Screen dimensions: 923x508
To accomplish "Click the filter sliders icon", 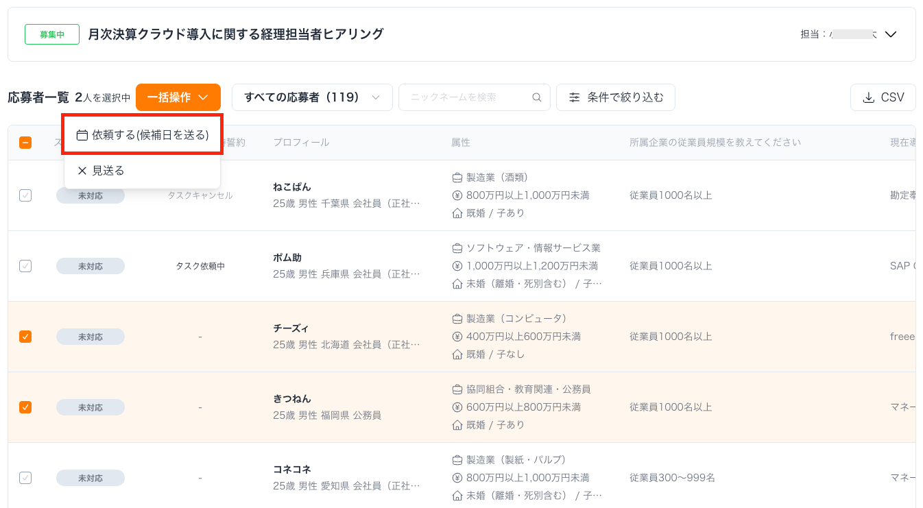I will (x=575, y=97).
